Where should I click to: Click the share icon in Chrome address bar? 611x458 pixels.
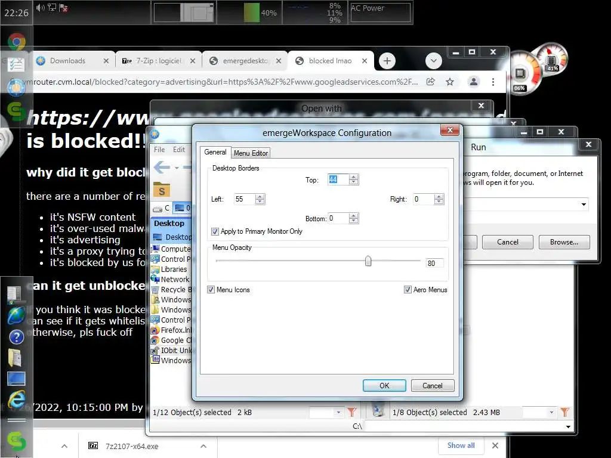pyautogui.click(x=431, y=82)
